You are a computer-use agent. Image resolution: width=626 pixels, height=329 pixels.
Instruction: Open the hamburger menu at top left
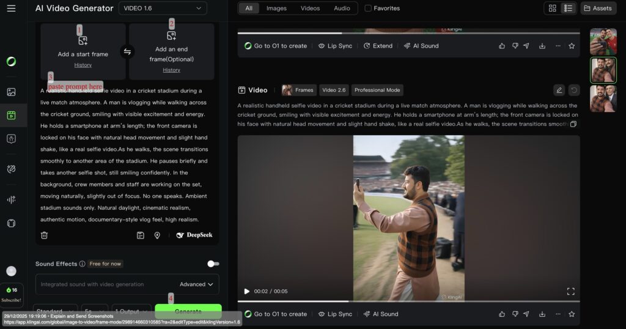11,9
